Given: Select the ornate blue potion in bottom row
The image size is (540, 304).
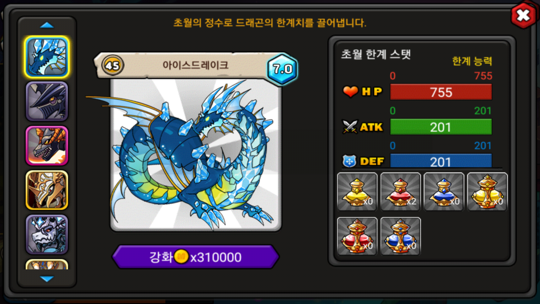Looking at the screenshot, I should coord(400,236).
